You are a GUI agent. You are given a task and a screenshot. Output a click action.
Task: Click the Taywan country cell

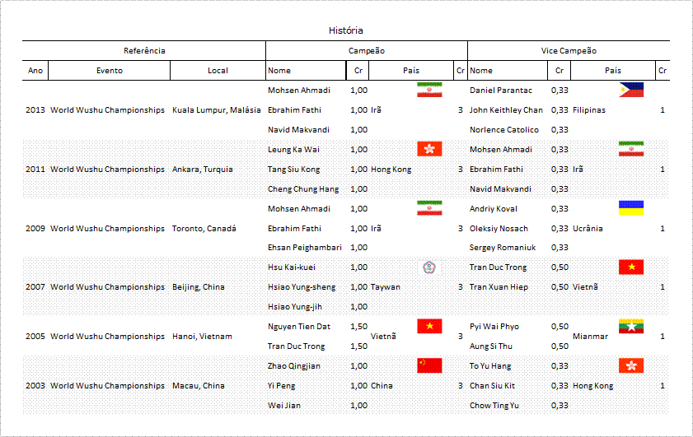tap(386, 287)
